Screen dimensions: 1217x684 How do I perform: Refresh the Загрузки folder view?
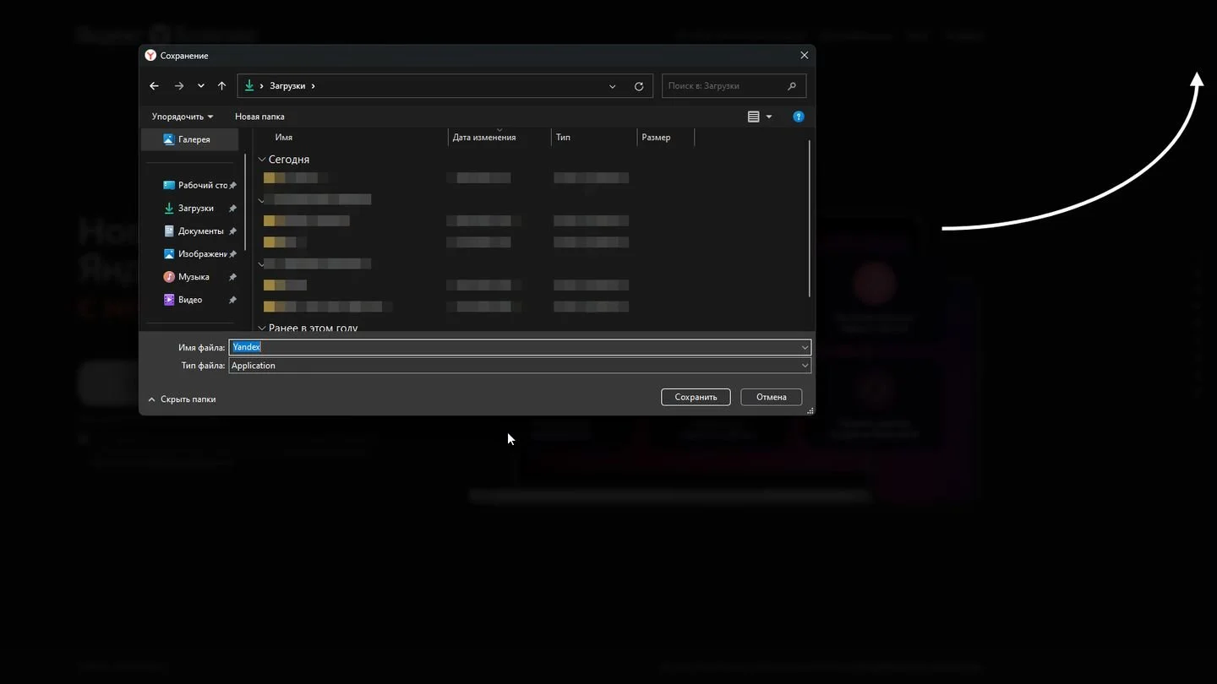639,86
